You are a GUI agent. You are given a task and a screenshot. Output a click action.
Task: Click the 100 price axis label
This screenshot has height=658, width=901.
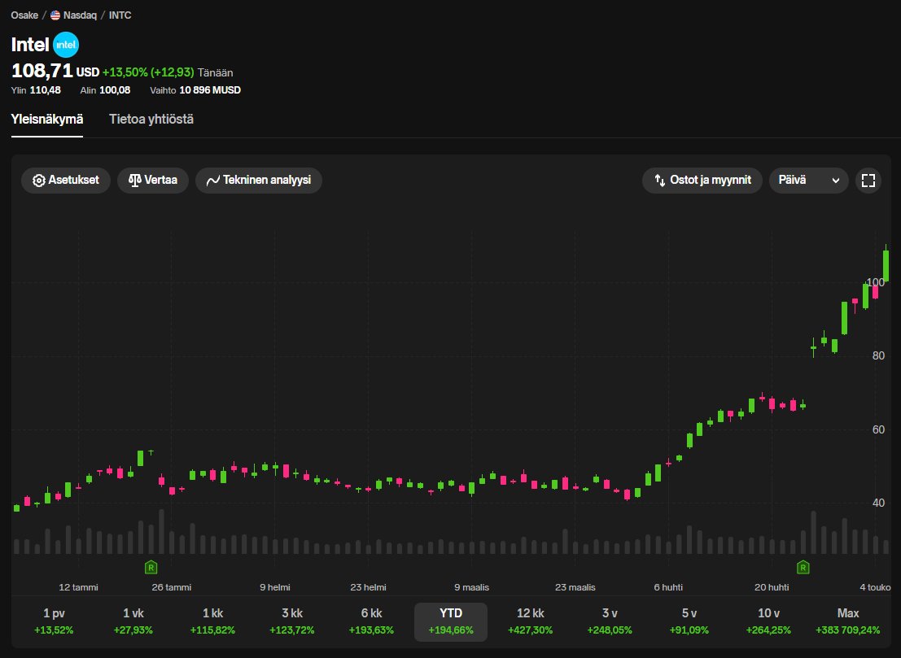876,282
